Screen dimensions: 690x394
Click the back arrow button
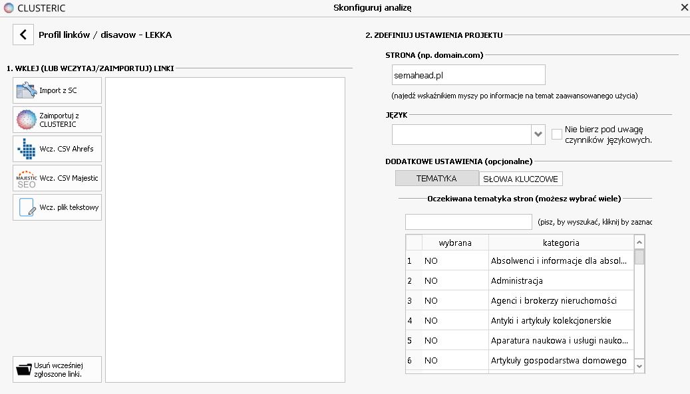pos(23,35)
